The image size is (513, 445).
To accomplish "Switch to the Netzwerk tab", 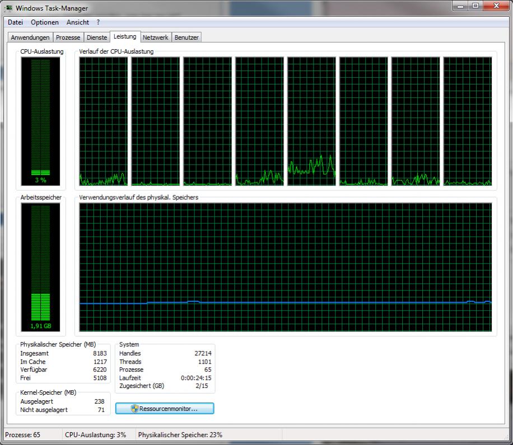I will 155,38.
